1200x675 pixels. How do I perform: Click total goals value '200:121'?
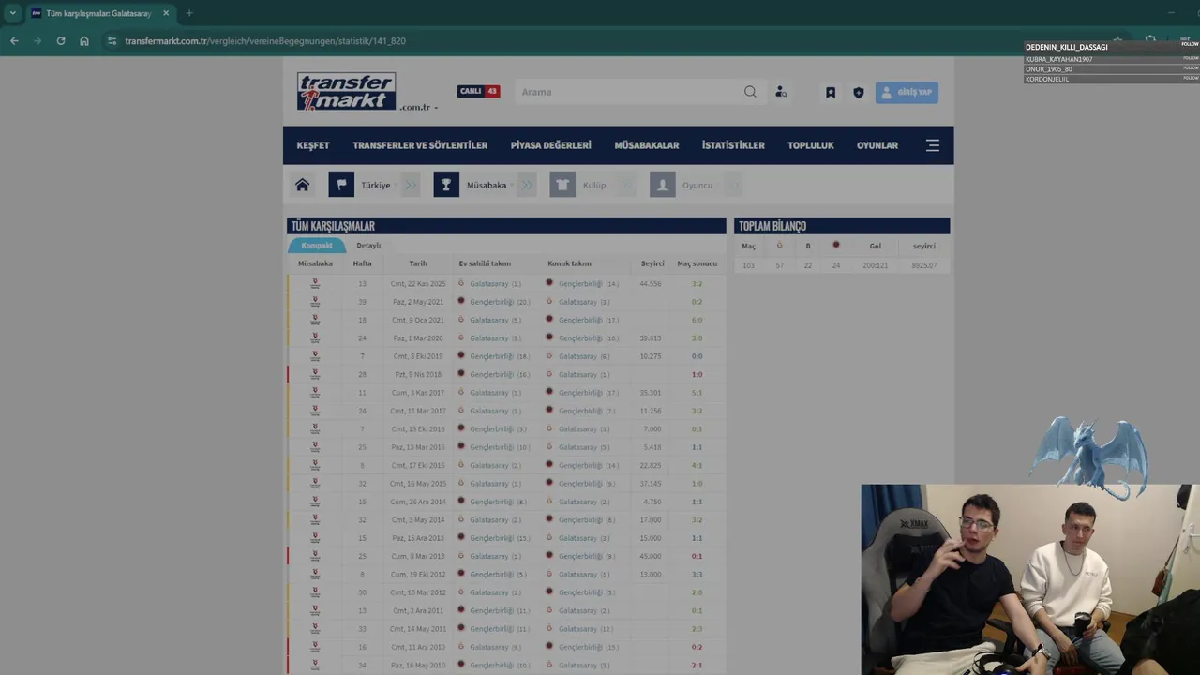pos(875,265)
